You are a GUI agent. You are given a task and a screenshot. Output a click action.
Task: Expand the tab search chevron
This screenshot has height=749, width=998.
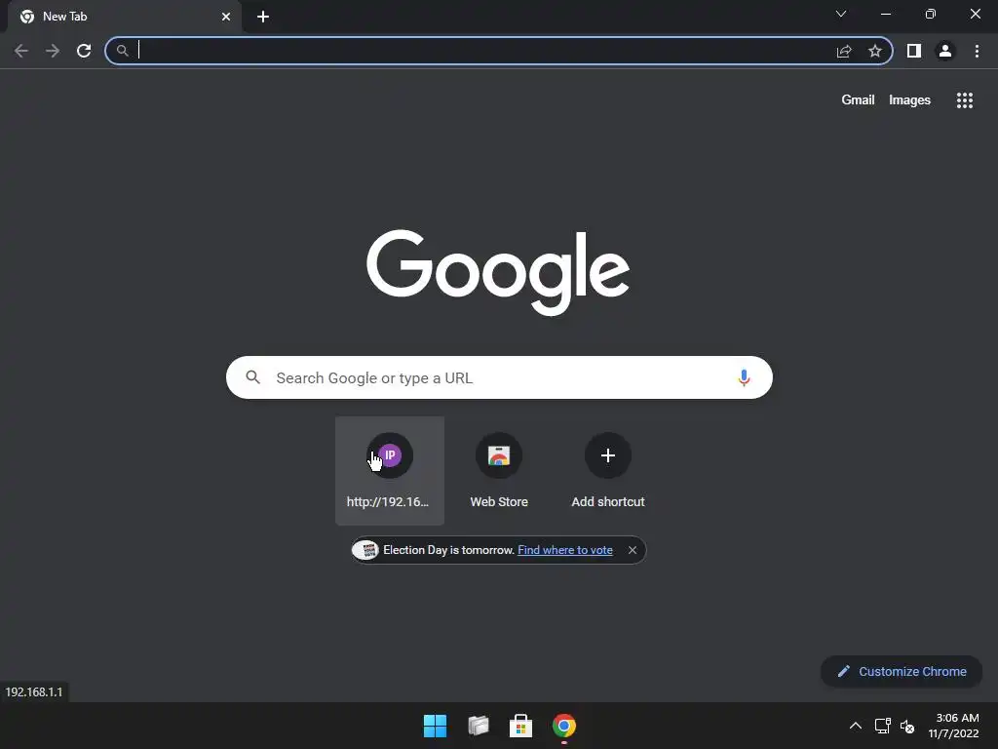tap(841, 14)
